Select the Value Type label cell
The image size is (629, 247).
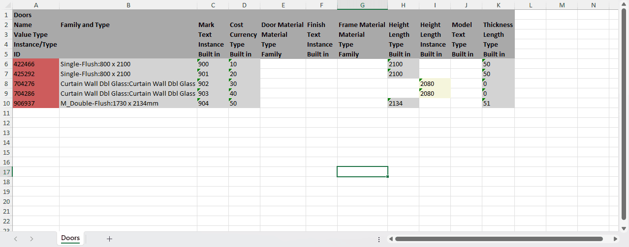tap(36, 34)
